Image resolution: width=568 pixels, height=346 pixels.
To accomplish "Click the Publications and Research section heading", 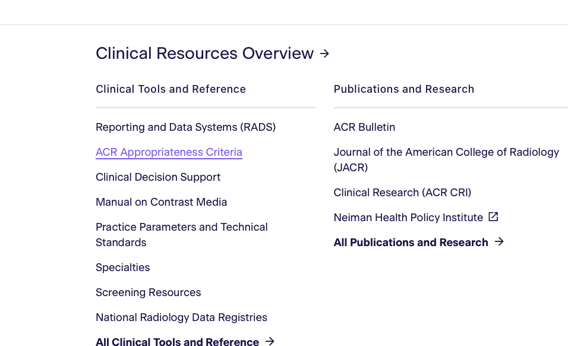I will [403, 89].
